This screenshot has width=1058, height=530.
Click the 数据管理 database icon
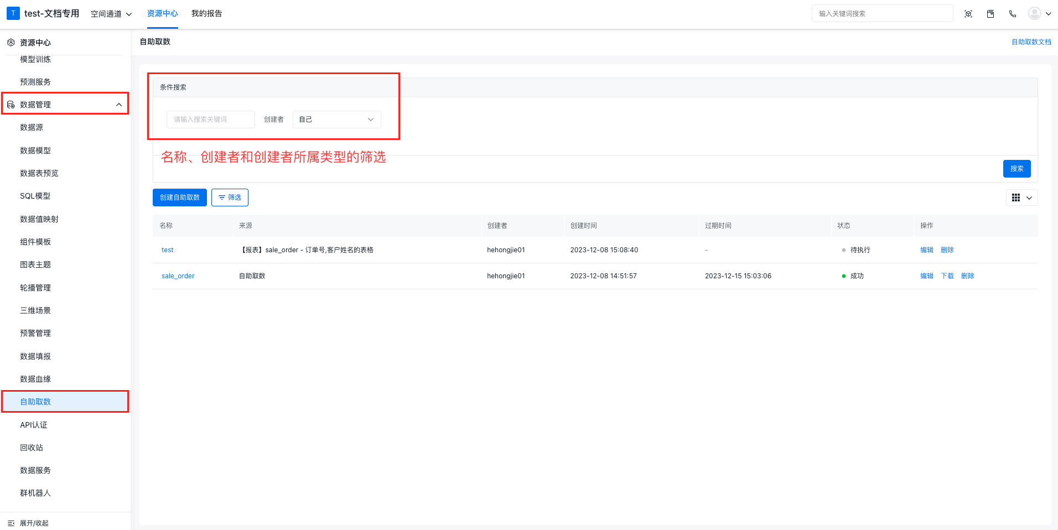click(x=11, y=105)
